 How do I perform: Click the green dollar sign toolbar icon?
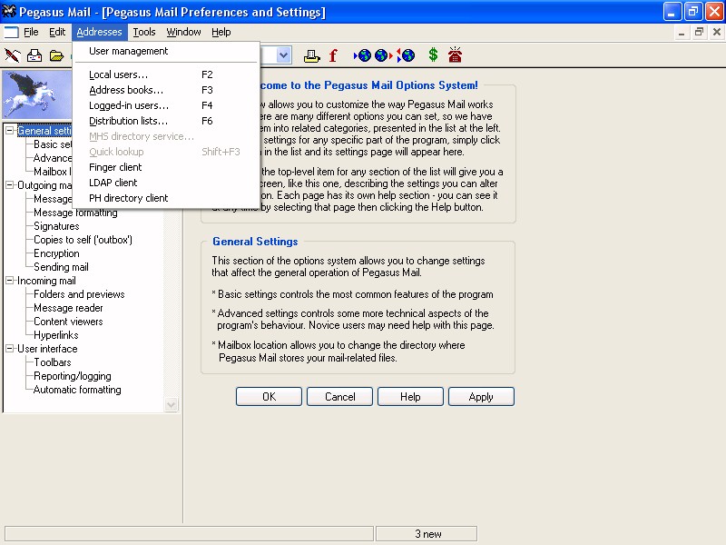pyautogui.click(x=433, y=55)
